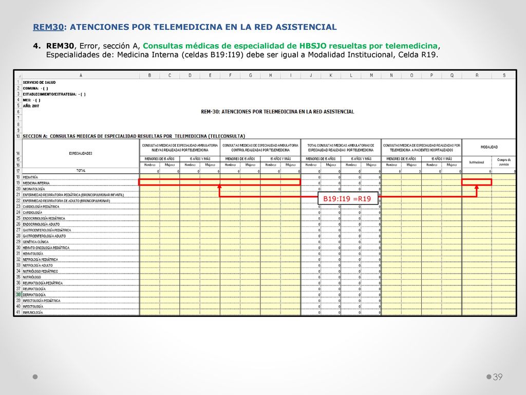Screen dimensions: 526x395
Task: Select row 10 header number
Action: tap(18, 136)
